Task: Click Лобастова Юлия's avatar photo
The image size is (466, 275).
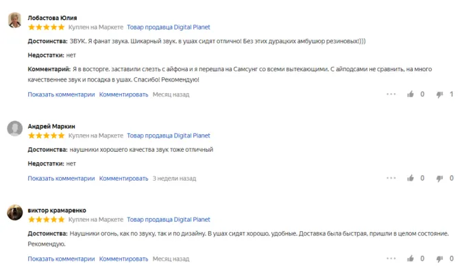Action: click(14, 21)
